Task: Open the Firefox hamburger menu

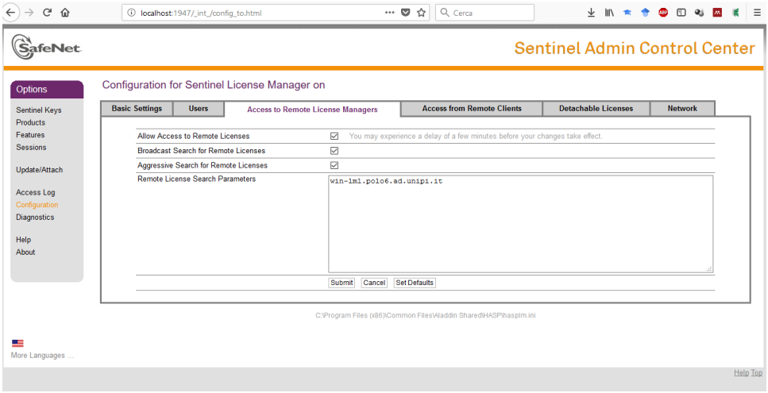Action: (757, 13)
